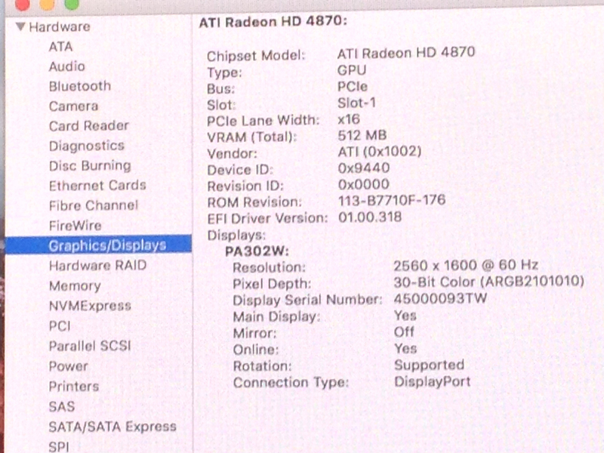Viewport: 604px width, 453px height.
Task: Select PCI in the sidebar
Action: click(60, 326)
